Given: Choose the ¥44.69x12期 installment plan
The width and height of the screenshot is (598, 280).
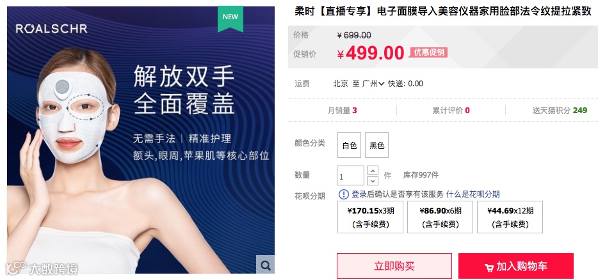Looking at the screenshot, I should tap(510, 217).
